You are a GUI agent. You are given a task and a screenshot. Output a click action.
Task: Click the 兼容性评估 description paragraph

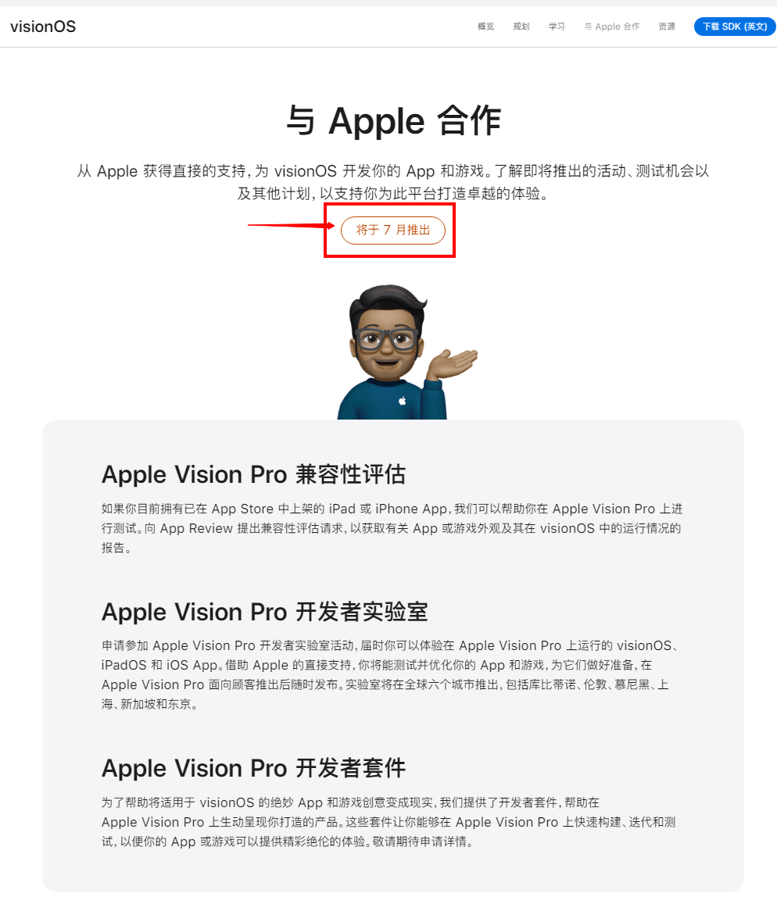[x=392, y=528]
